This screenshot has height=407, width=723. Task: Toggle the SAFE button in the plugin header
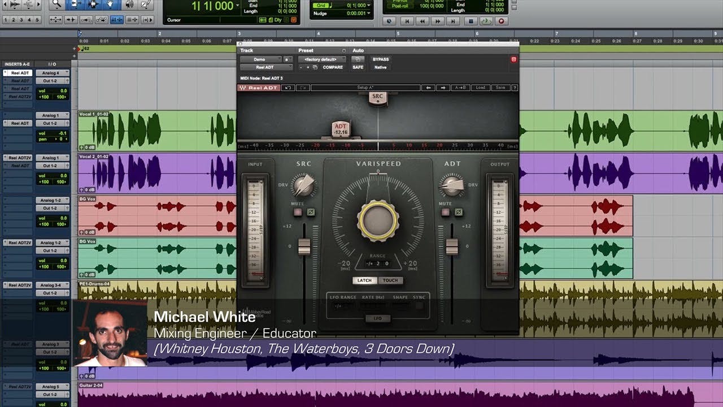(x=358, y=67)
